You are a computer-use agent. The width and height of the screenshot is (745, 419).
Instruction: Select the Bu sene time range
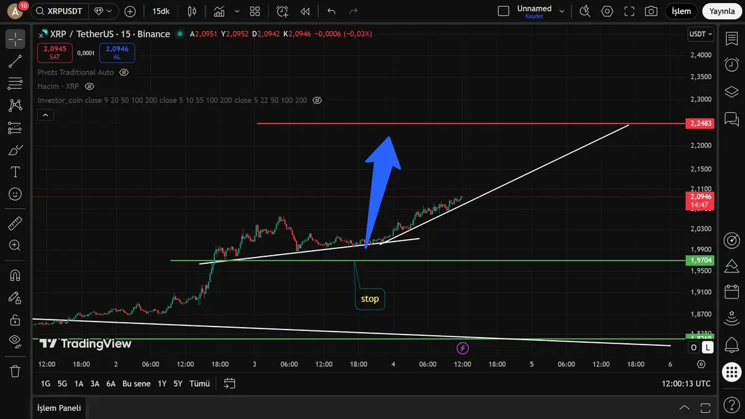click(137, 384)
